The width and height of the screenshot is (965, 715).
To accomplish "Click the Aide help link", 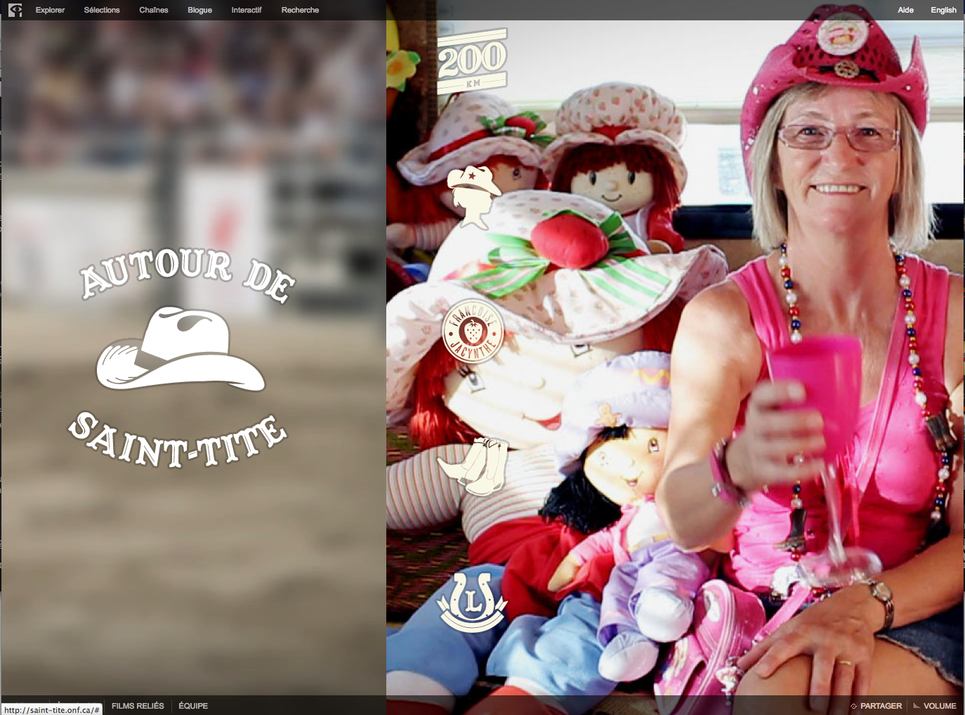I will pyautogui.click(x=905, y=10).
